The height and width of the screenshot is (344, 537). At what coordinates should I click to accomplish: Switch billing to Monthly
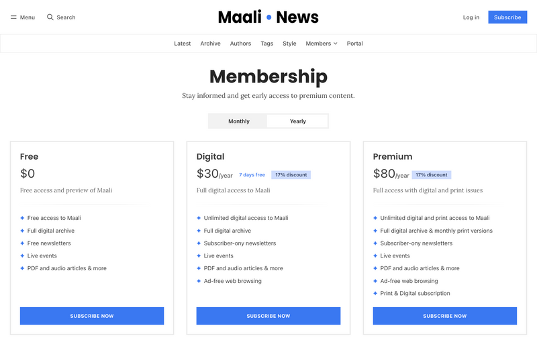click(238, 121)
